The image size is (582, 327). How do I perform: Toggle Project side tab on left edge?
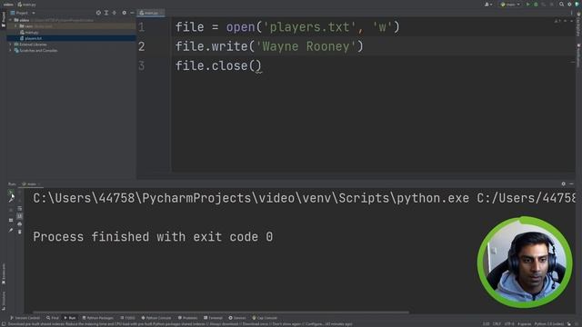(4, 19)
